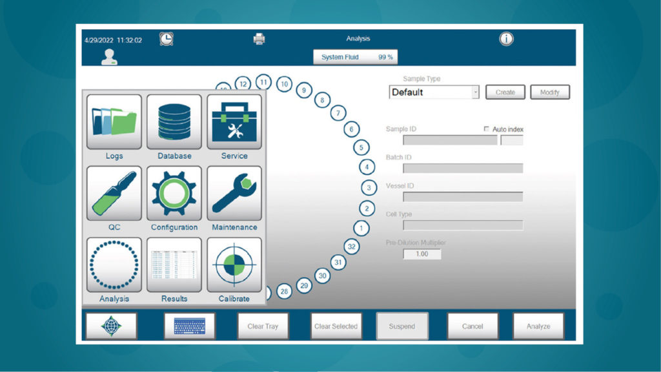
Task: Click the Suspend button
Action: 402,326
